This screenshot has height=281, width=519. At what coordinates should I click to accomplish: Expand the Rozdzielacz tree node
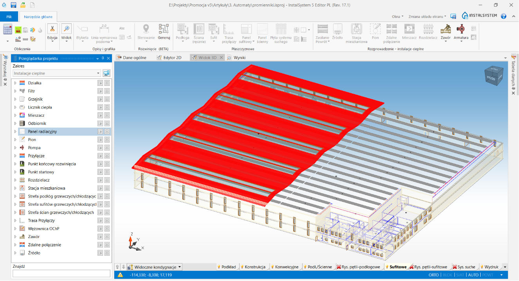15,180
